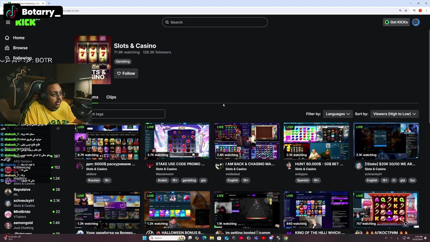Click MintBride avatar in sidebar

(8, 214)
